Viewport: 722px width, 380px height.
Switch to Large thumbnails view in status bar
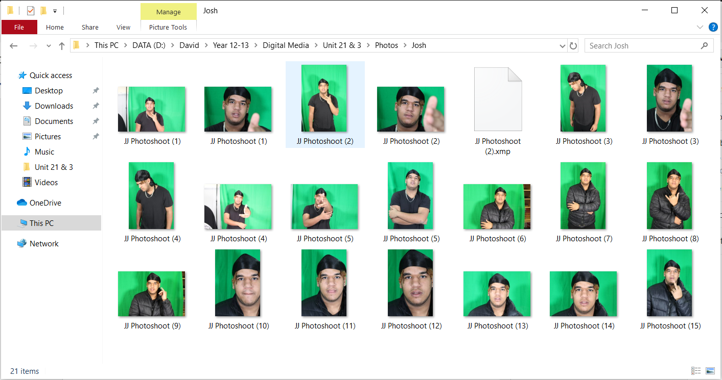click(x=710, y=371)
